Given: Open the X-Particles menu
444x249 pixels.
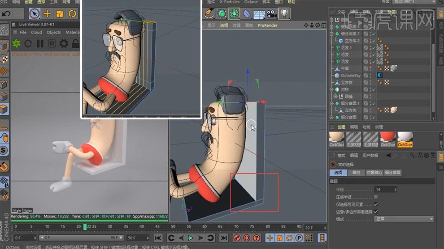Looking at the screenshot, I should click(x=230, y=2).
